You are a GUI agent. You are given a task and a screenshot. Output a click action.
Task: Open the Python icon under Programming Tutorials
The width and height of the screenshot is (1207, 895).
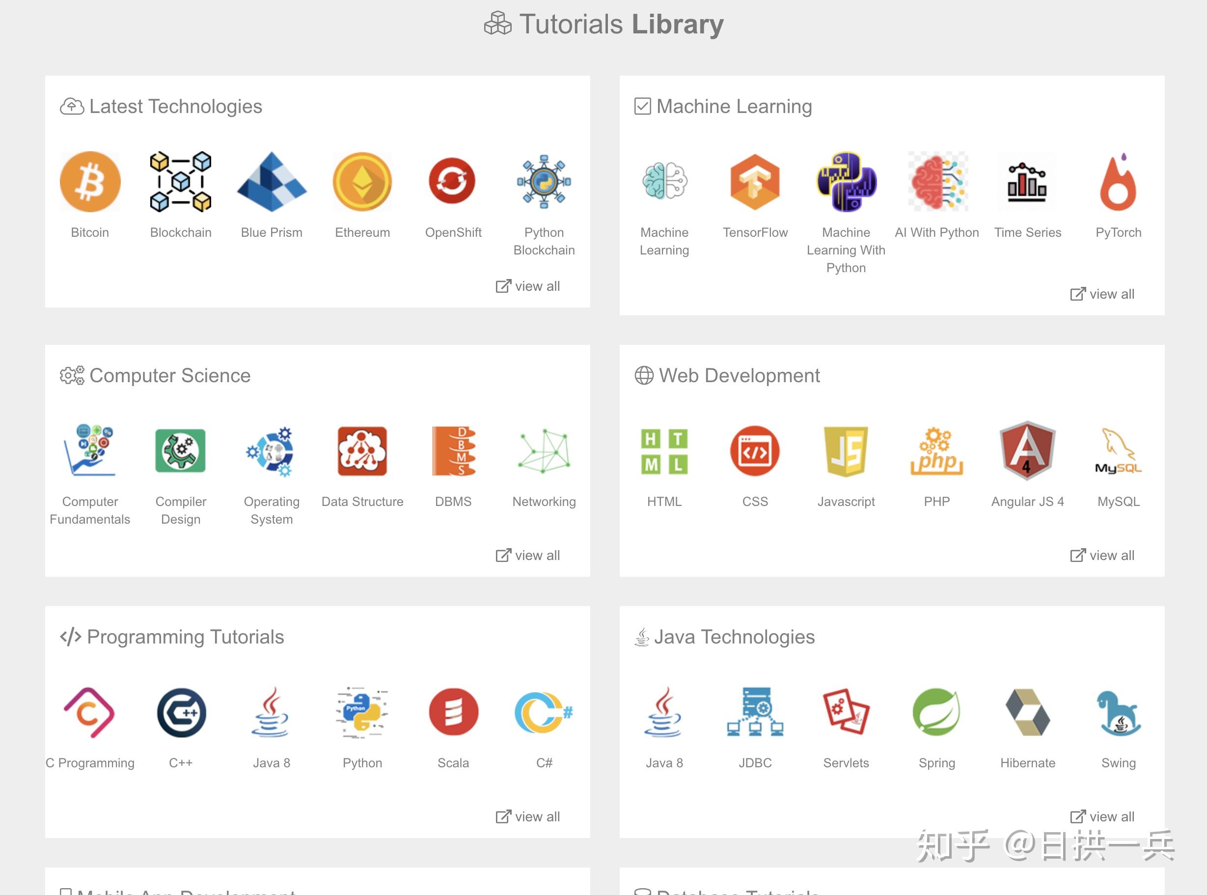tap(362, 712)
